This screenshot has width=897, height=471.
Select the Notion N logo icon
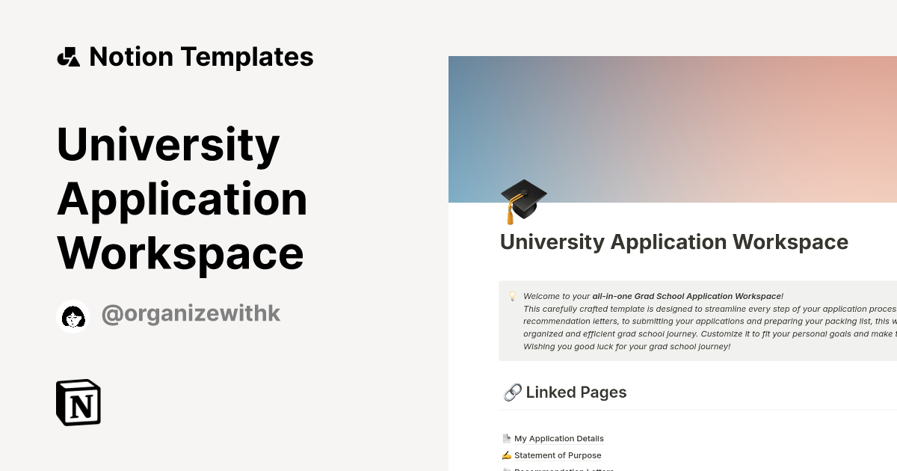[78, 402]
